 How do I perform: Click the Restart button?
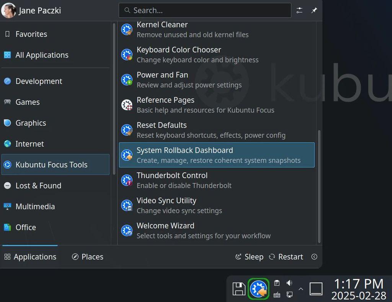pos(286,257)
